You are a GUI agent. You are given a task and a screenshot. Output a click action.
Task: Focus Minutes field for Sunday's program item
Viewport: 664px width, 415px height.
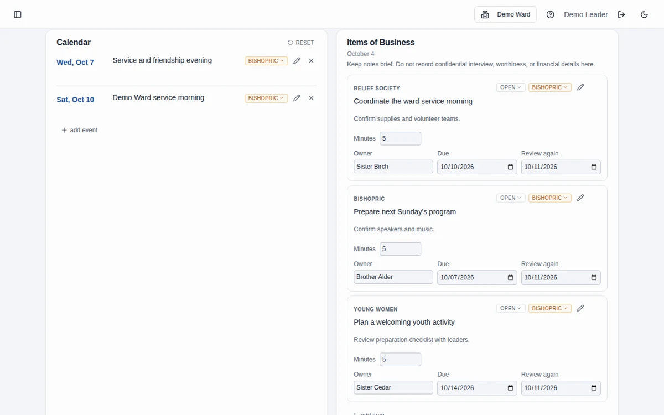pos(400,249)
